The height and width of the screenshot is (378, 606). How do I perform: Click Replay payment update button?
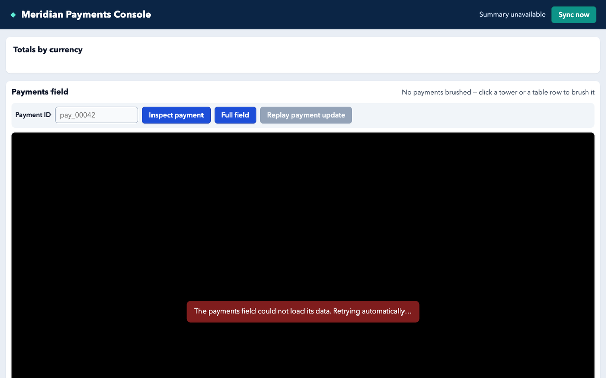[x=306, y=115]
